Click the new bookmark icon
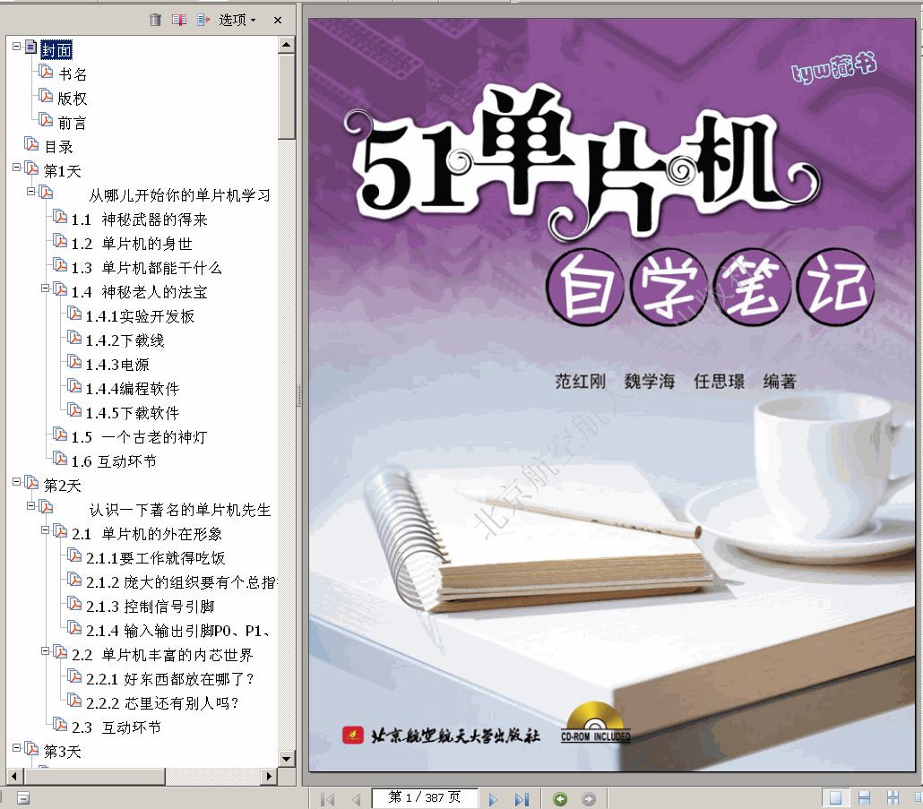This screenshot has width=923, height=809. [179, 20]
